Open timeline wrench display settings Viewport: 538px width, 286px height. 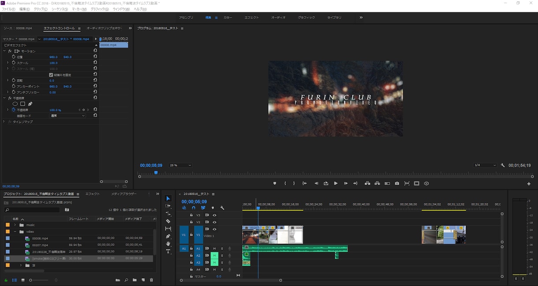click(x=222, y=208)
